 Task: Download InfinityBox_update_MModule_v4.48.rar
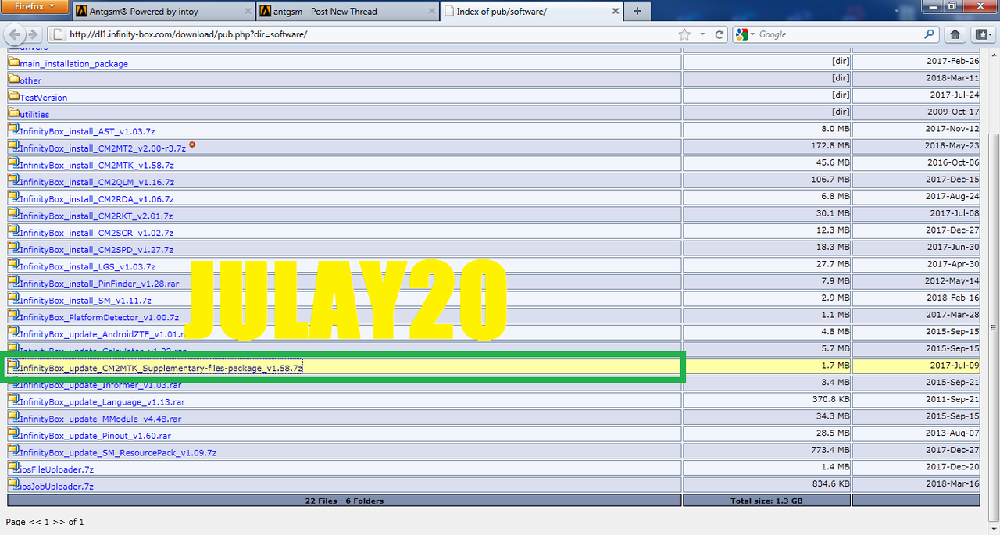[100, 419]
